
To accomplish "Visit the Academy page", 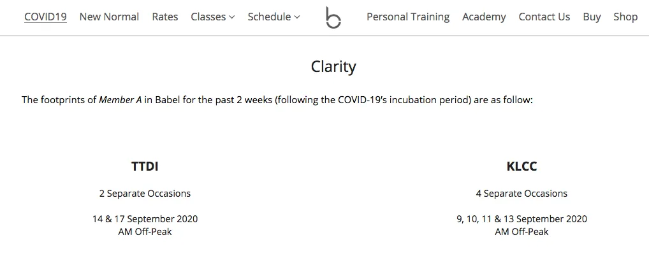I will (484, 17).
